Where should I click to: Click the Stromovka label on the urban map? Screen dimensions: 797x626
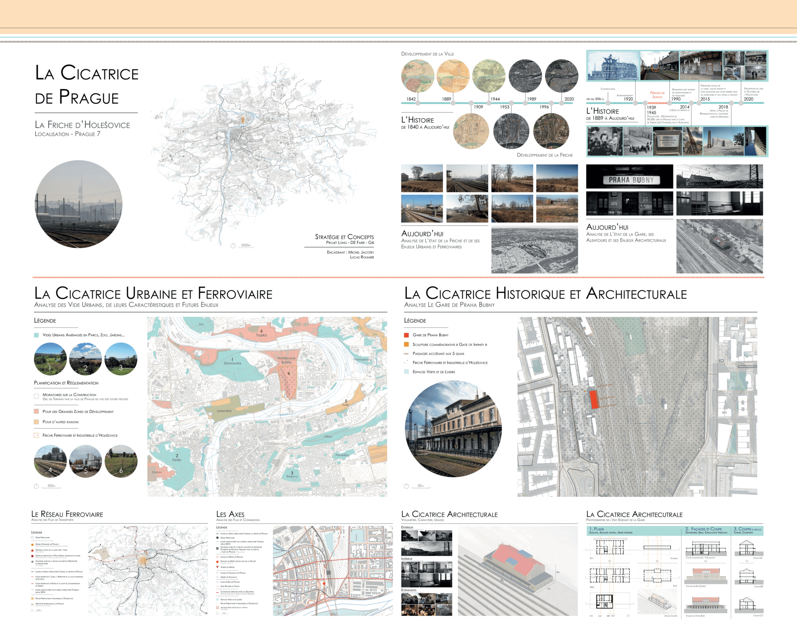pos(232,363)
